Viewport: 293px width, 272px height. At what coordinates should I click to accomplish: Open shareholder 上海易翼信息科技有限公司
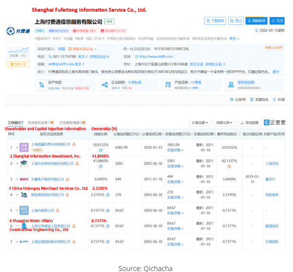pos(51,144)
